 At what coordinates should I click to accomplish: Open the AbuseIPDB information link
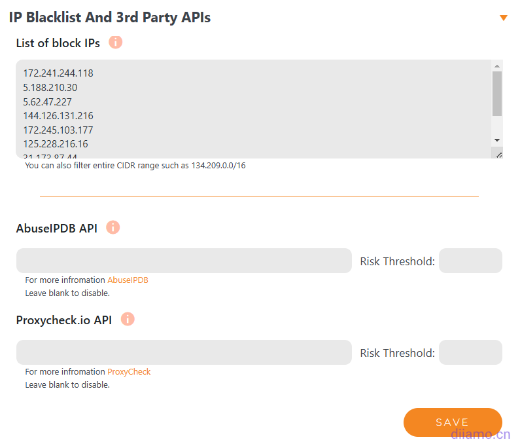point(128,280)
